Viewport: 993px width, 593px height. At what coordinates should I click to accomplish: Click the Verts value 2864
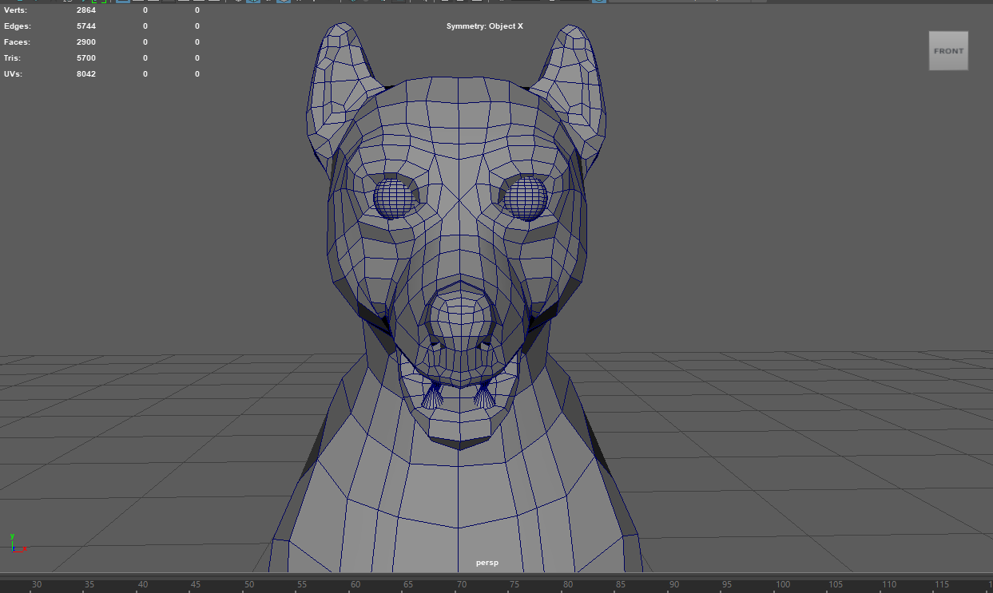[x=86, y=10]
